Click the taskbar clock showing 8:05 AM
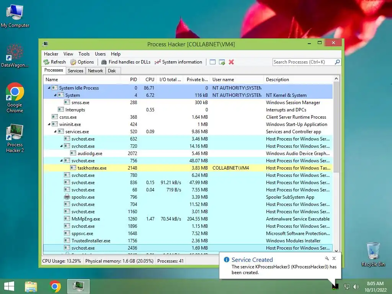392x294 pixels. (375, 286)
